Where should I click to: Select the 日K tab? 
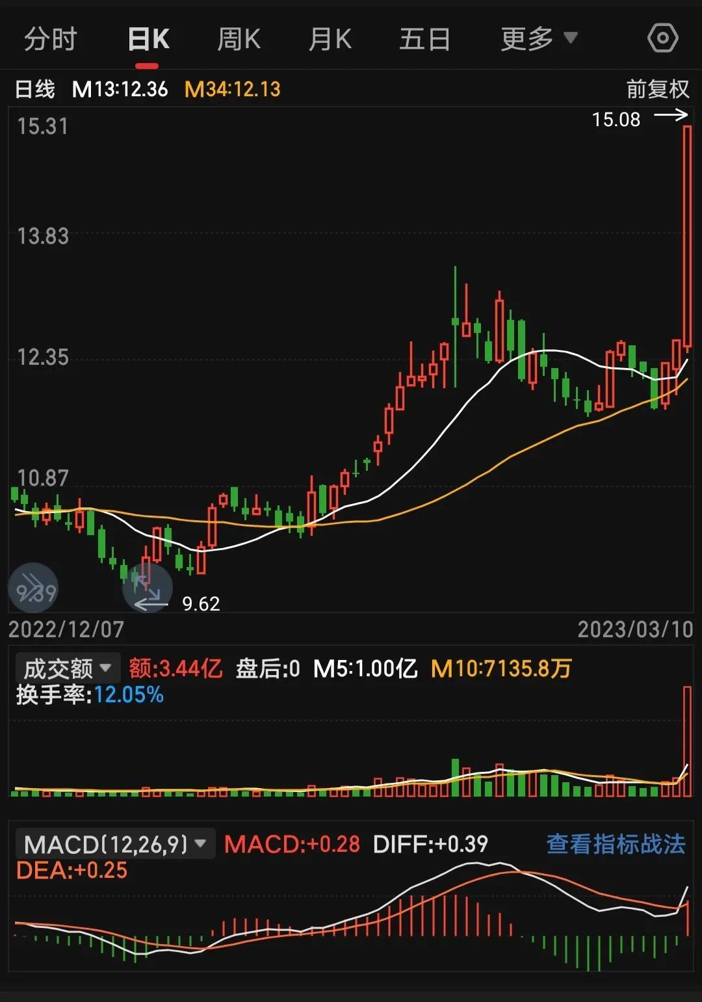pos(148,39)
